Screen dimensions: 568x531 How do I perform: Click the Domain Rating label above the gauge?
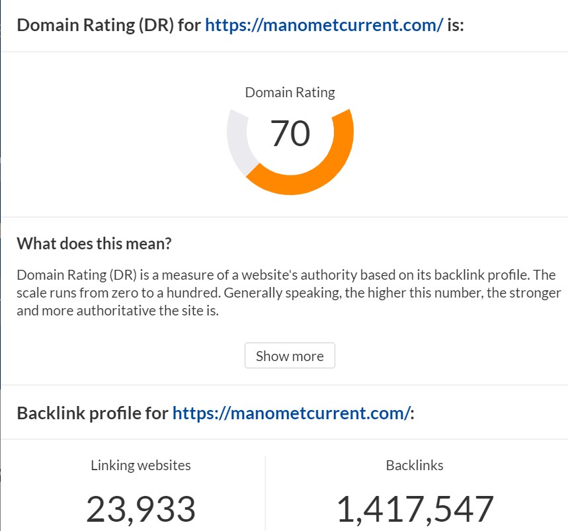coord(290,93)
